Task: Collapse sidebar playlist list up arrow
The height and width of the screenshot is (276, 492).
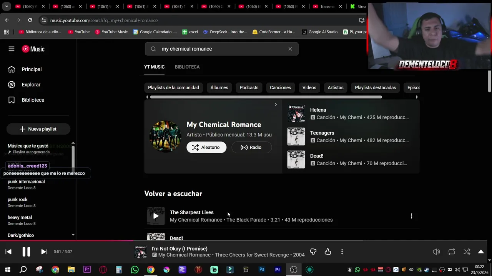Action: [73, 143]
